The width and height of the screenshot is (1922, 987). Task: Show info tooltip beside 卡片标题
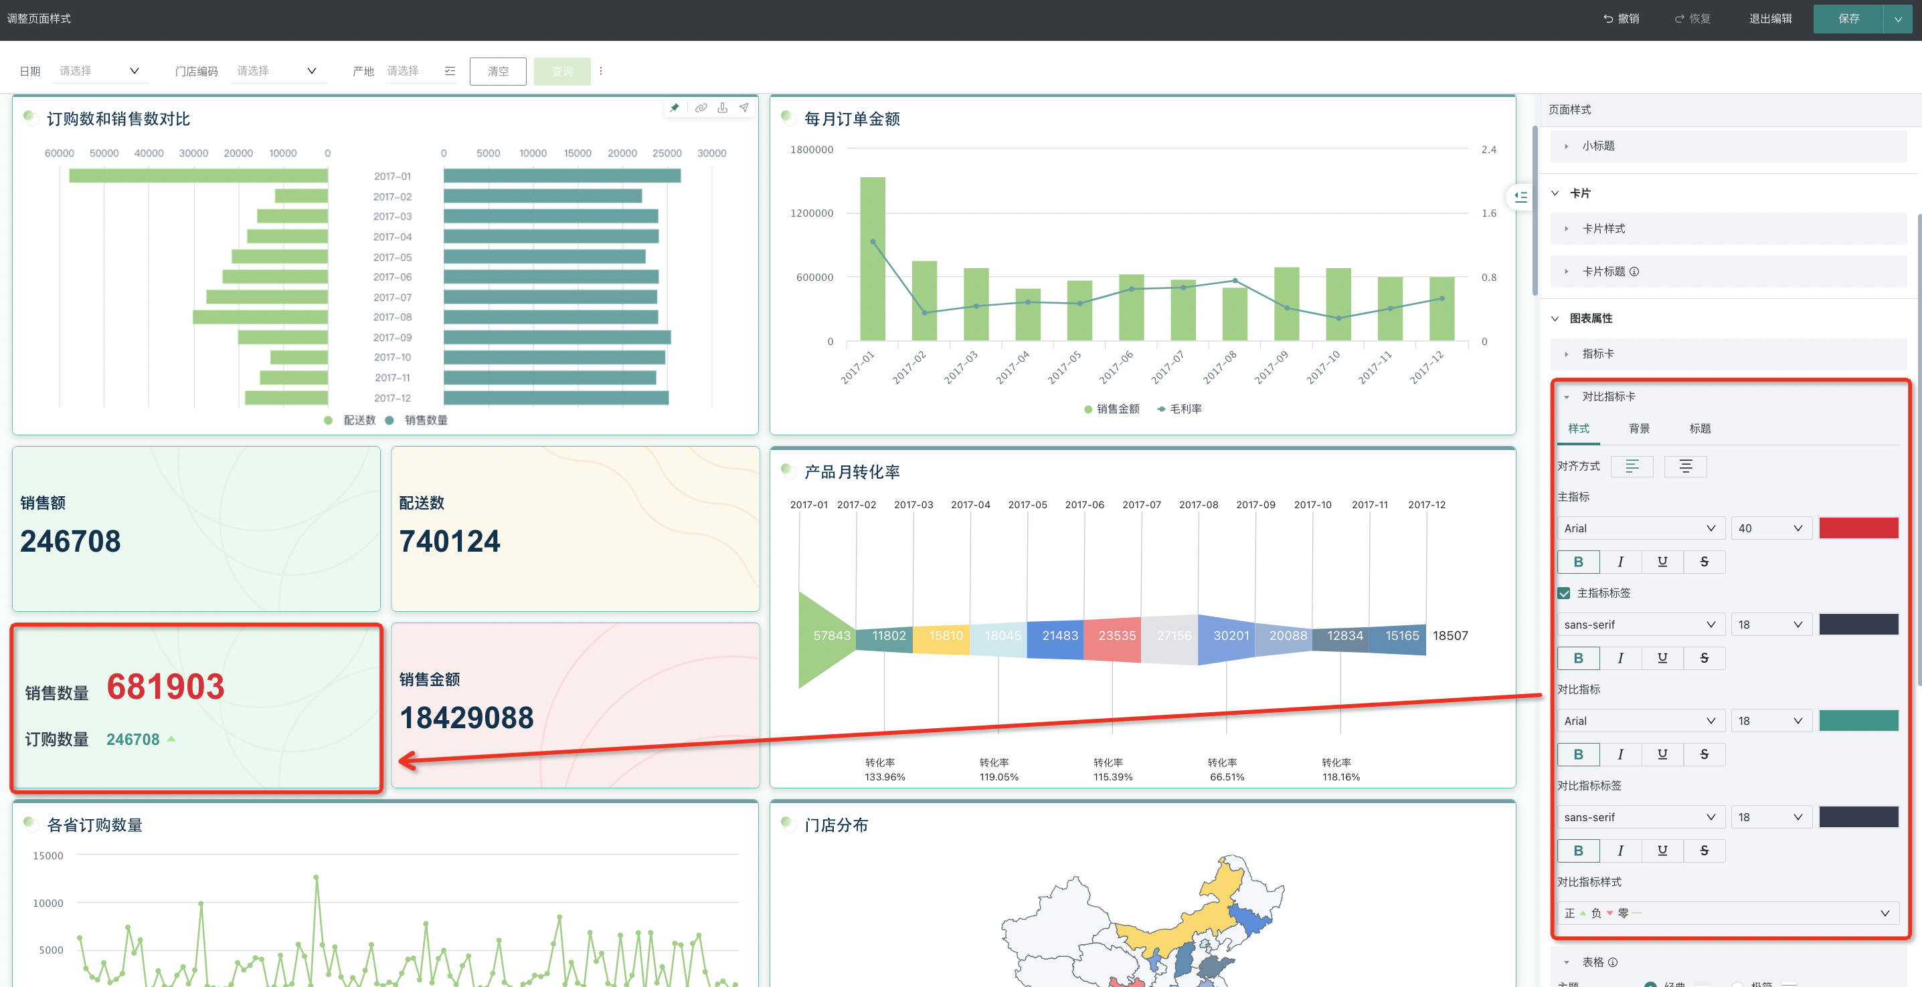(x=1634, y=272)
